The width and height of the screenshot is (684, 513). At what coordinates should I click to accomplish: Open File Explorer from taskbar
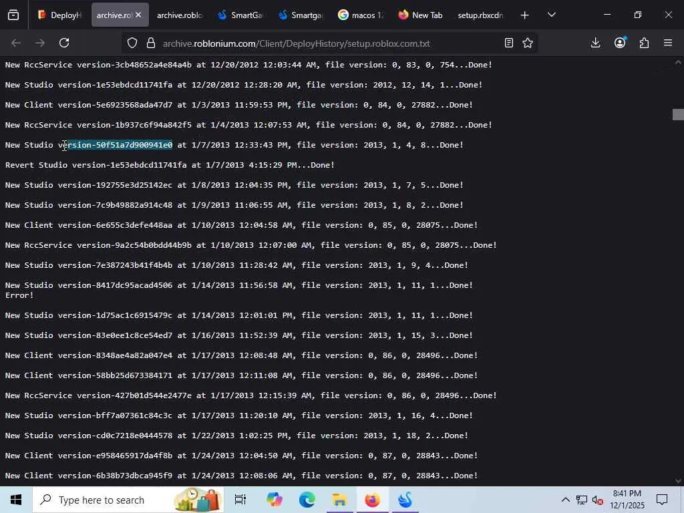click(339, 500)
